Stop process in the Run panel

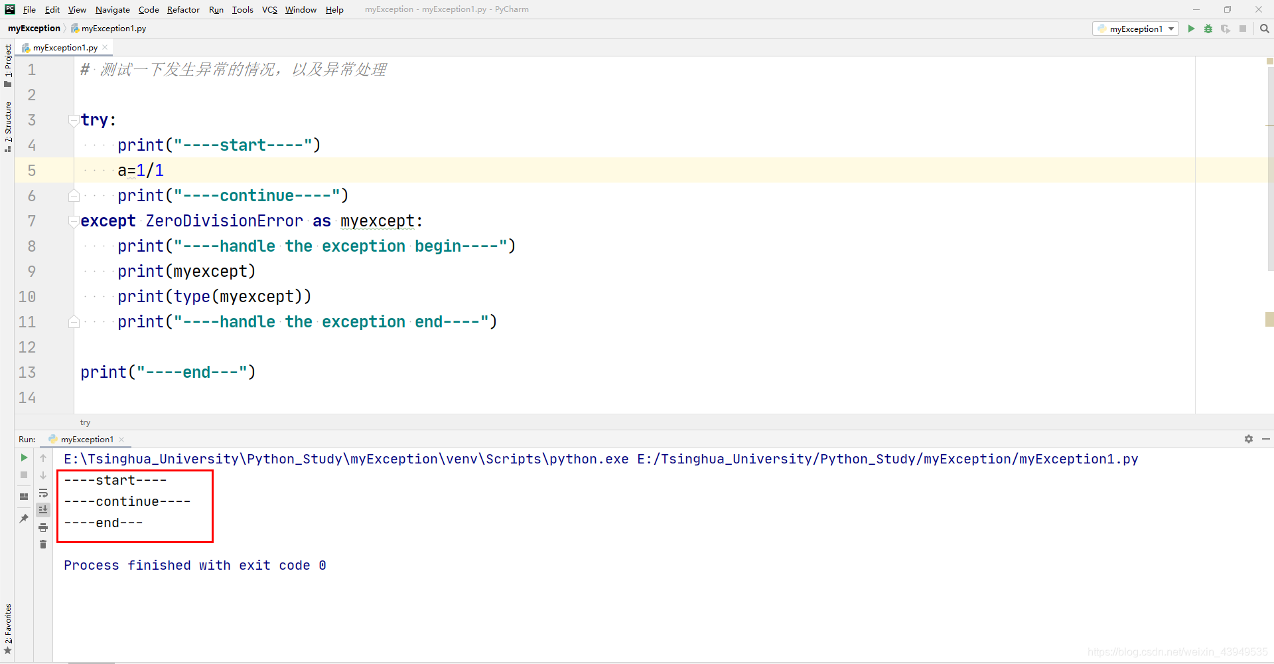(24, 475)
